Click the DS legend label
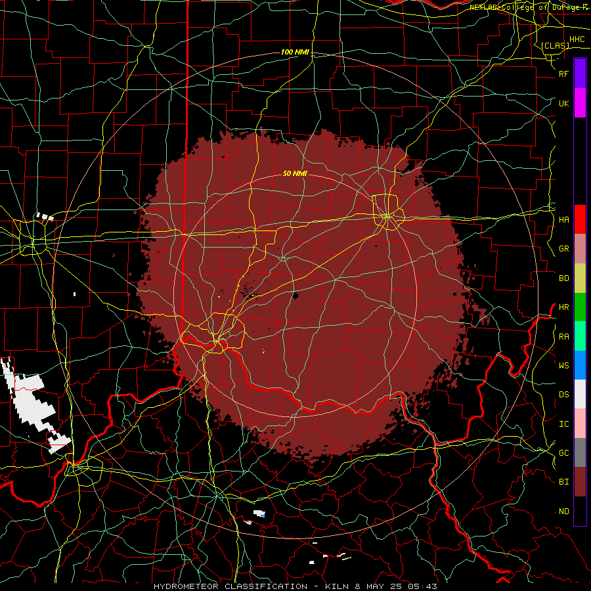591x591 pixels. click(x=563, y=394)
